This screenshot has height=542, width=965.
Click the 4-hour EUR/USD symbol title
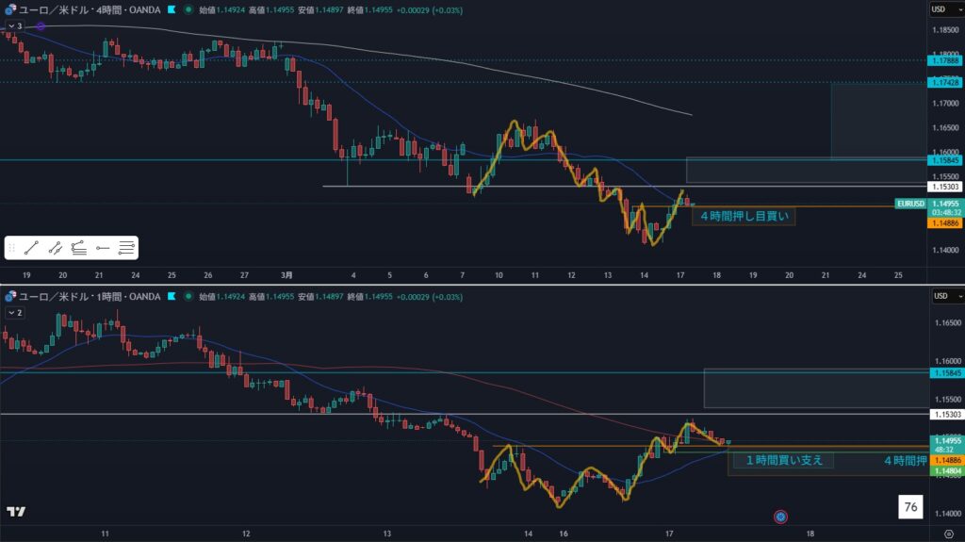90,9
